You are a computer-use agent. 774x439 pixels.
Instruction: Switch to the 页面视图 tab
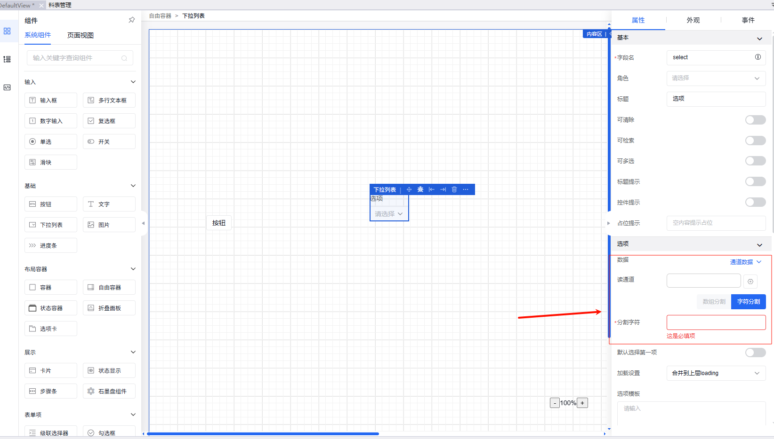pyautogui.click(x=80, y=35)
